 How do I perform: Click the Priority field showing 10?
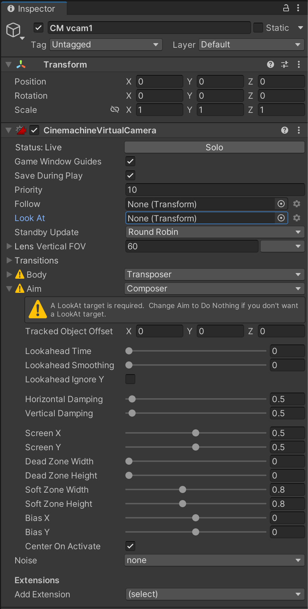tap(215, 190)
